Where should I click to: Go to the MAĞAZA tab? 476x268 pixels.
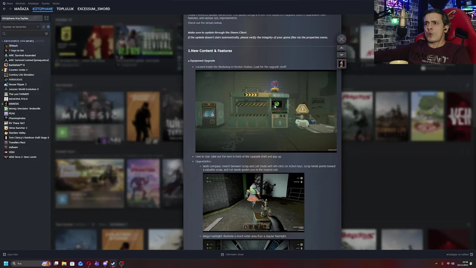click(22, 9)
